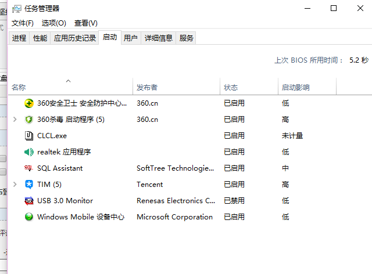Click the 360.cn publisher of 360安全卫士

click(x=147, y=103)
